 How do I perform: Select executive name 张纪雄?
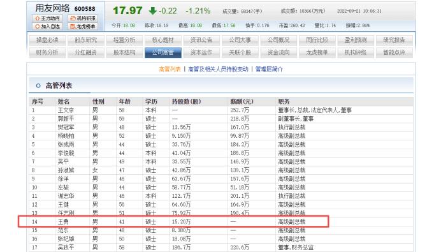[x=66, y=239]
